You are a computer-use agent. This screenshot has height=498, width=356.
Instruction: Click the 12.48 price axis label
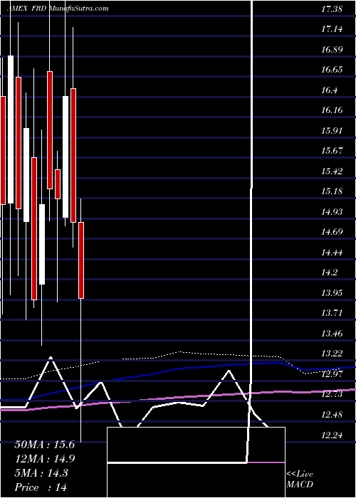332,415
